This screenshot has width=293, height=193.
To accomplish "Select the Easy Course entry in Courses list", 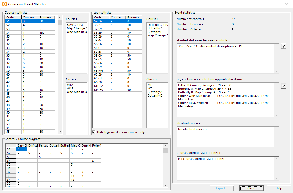I will point(75,25).
